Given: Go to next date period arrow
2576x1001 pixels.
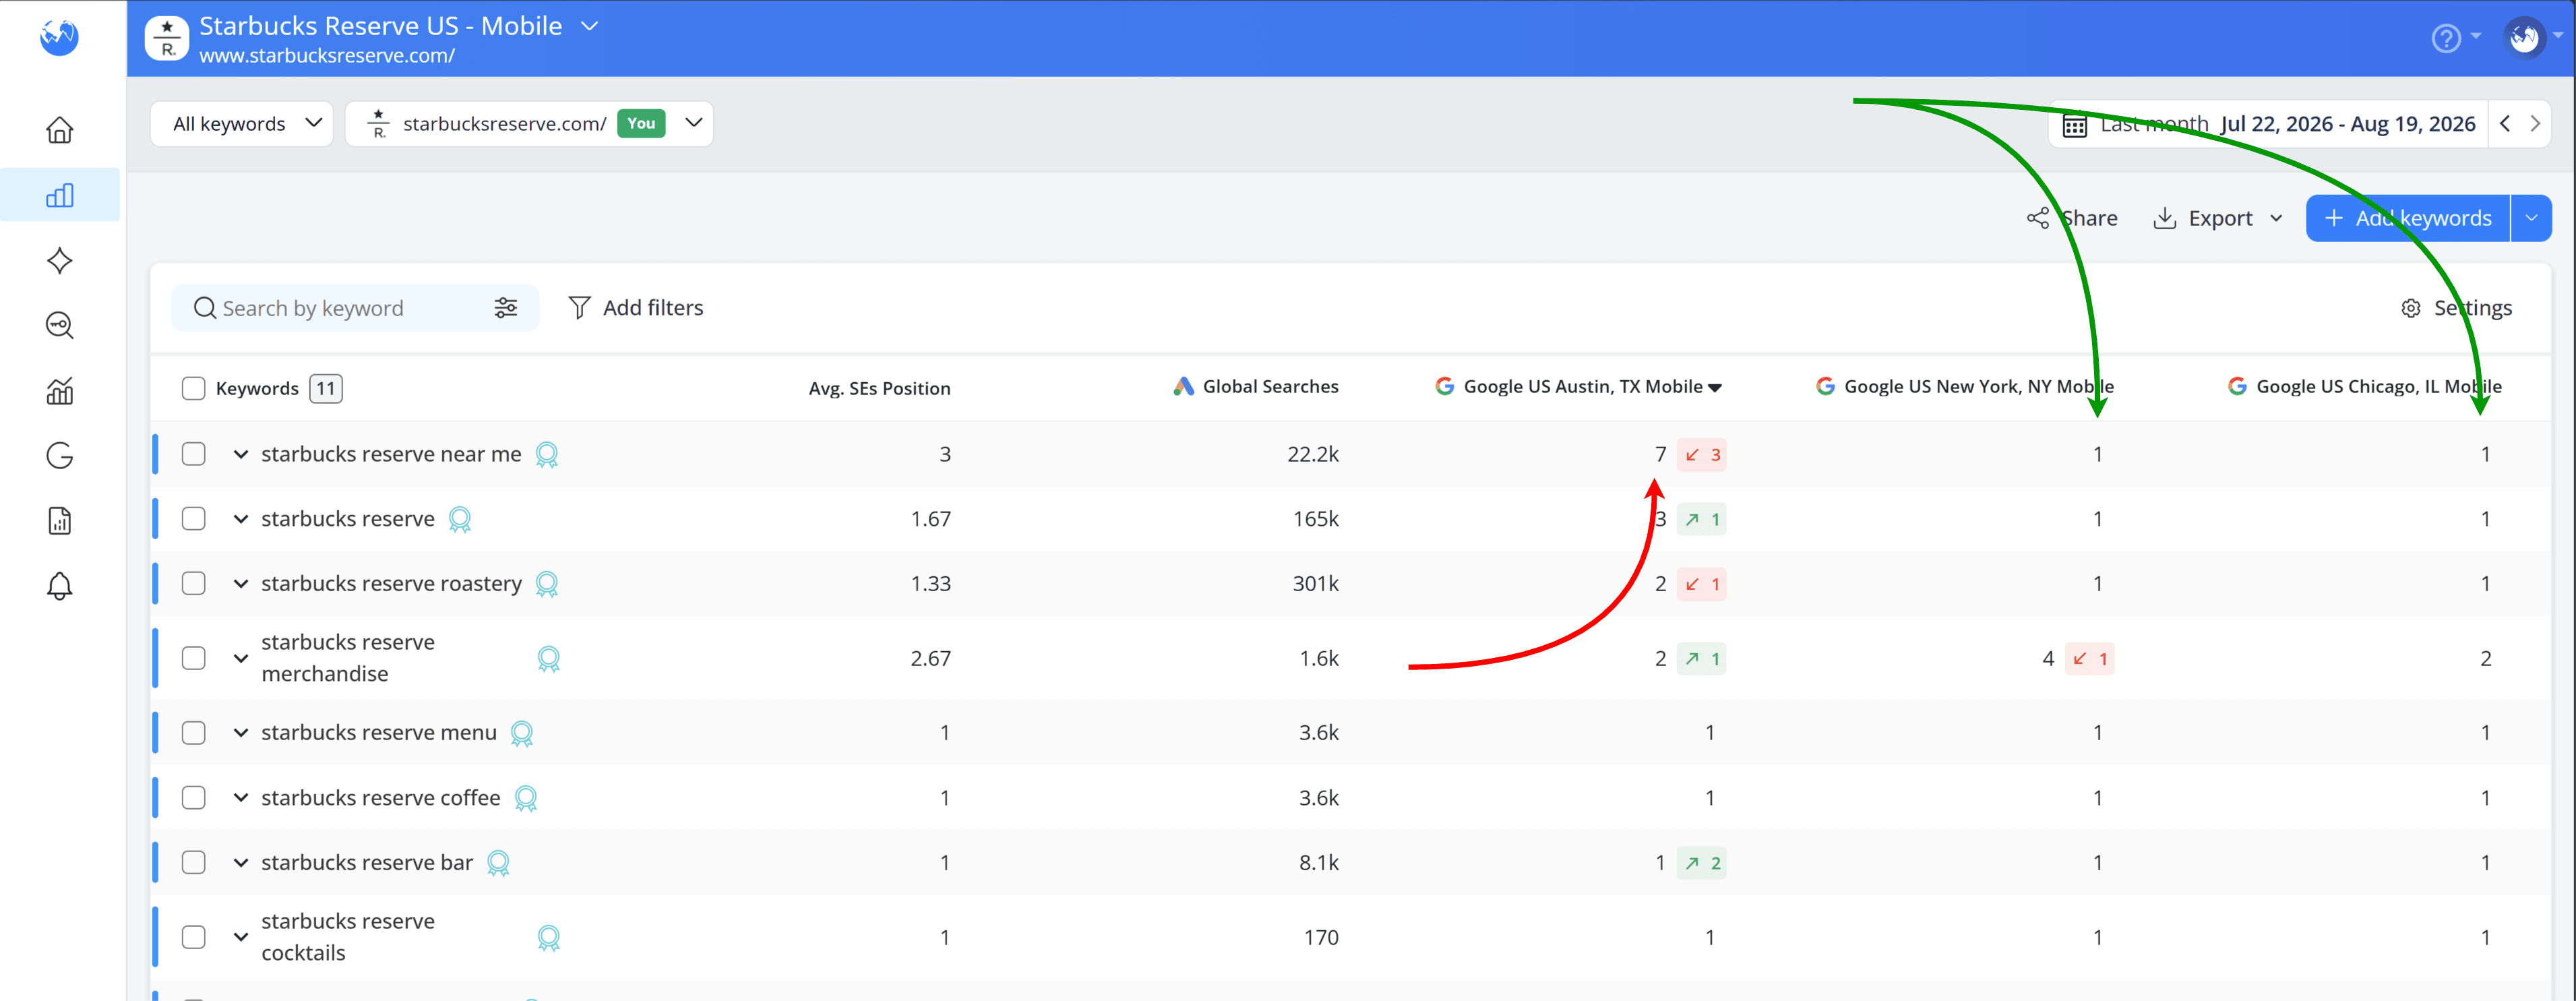Looking at the screenshot, I should 2535,124.
